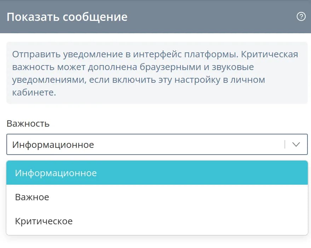Click the Важность combo box selected value

coord(53,144)
